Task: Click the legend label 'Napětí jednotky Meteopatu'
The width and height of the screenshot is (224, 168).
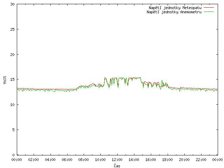Action: point(175,8)
